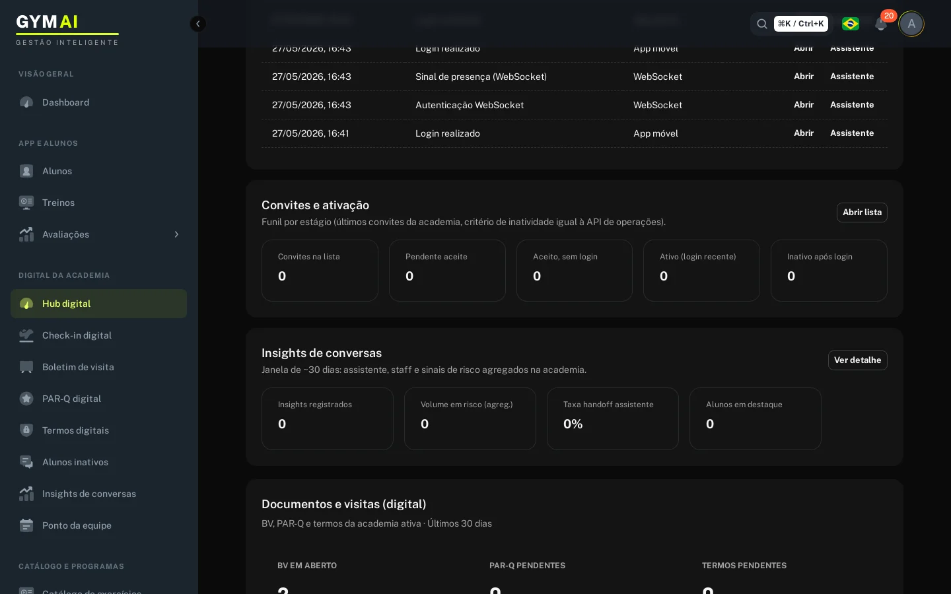Viewport: 951px width, 594px height.
Task: Open Insights de conversas from sidebar
Action: pyautogui.click(x=99, y=494)
